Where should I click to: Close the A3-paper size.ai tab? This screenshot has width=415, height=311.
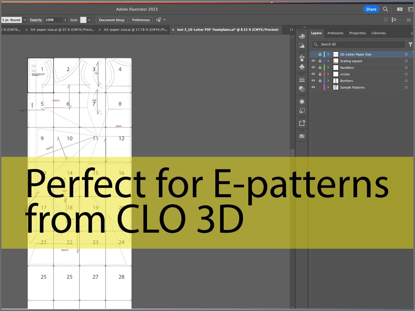[x=100, y=30]
